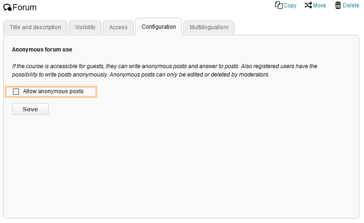Click the 'Allow anonymous posts' label text

click(x=53, y=92)
